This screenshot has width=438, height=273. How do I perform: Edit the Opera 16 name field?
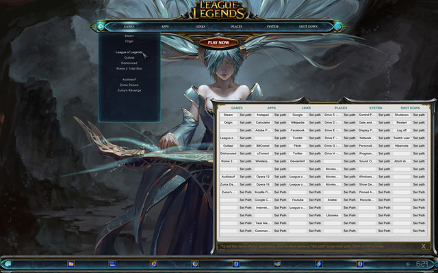tap(263, 184)
